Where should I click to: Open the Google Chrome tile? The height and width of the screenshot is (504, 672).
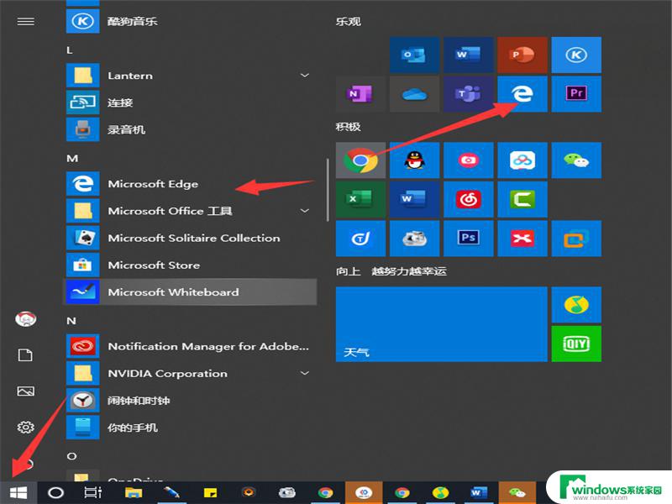[360, 160]
